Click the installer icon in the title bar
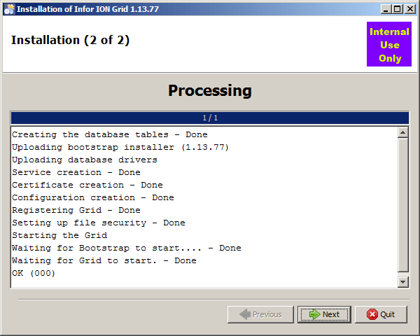Image resolution: width=420 pixels, height=336 pixels. tap(8, 9)
